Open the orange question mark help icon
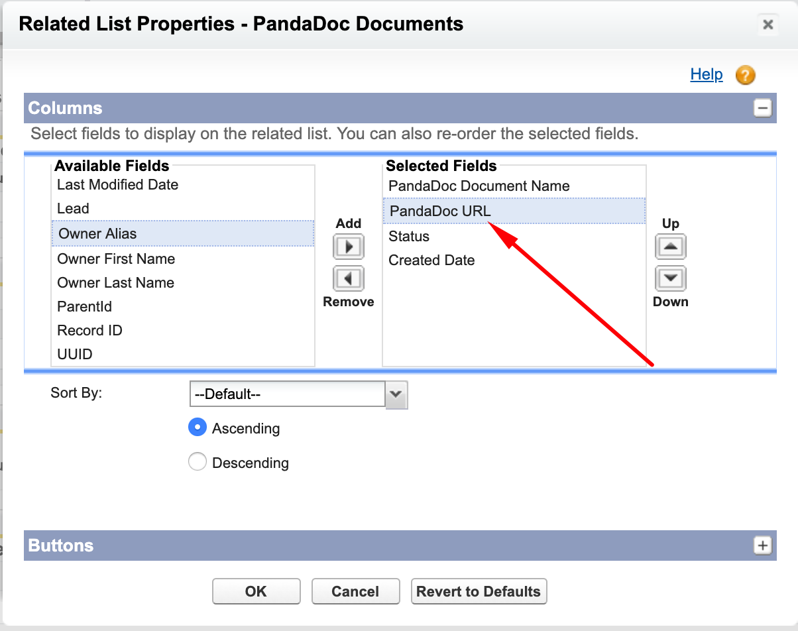 [x=746, y=75]
